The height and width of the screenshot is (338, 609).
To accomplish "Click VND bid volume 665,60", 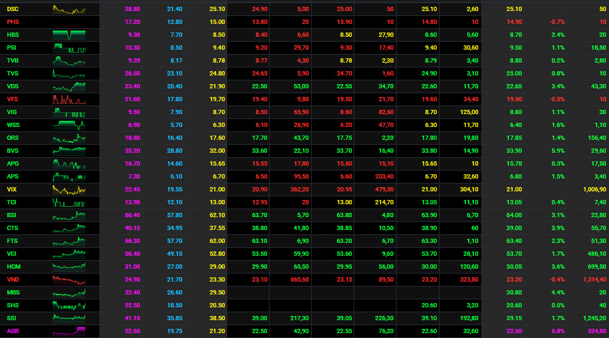I will click(x=300, y=279).
